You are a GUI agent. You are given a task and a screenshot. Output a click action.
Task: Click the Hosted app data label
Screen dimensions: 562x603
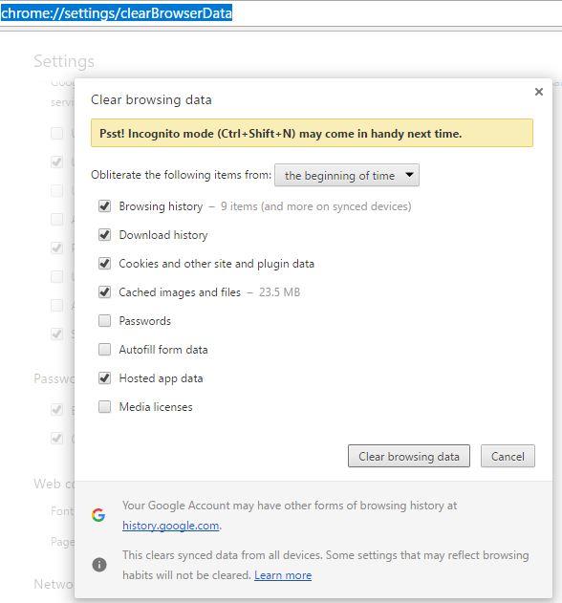162,378
